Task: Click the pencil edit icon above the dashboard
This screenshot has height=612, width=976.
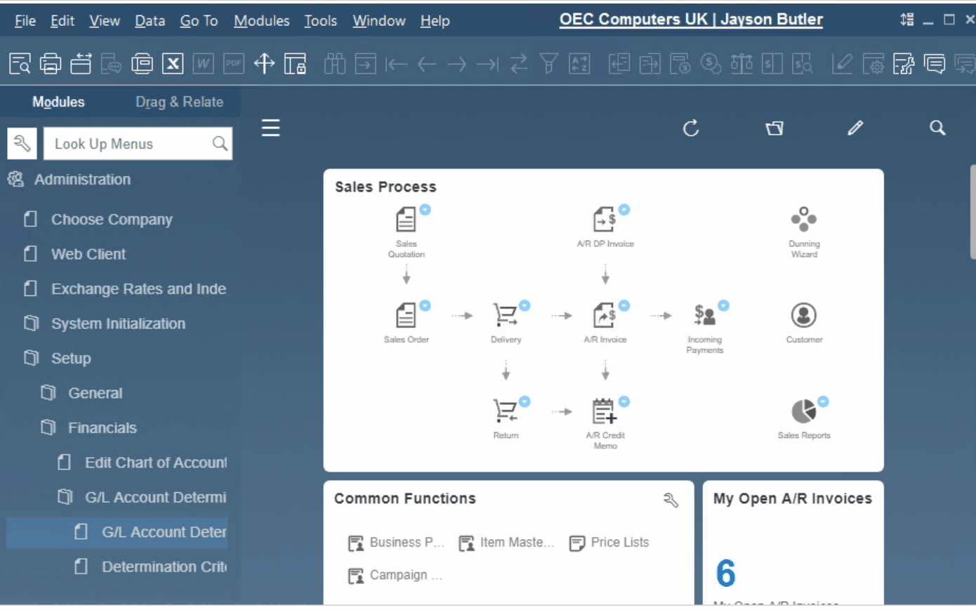Action: (855, 128)
